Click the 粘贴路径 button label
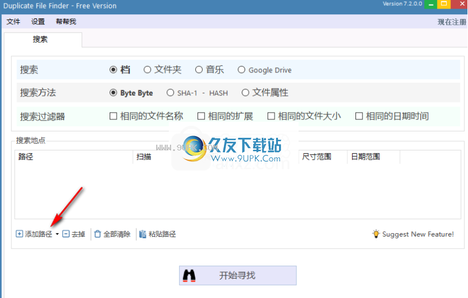This screenshot has height=298, width=468. click(x=162, y=234)
